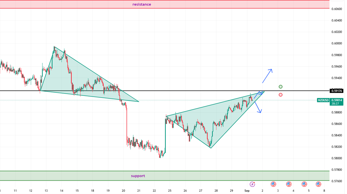Open the first US flag economic event icon
The image size is (347, 194).
pos(273,184)
